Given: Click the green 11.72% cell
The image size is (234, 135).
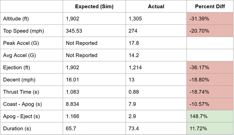Looking at the screenshot, I should pyautogui.click(x=210, y=128).
